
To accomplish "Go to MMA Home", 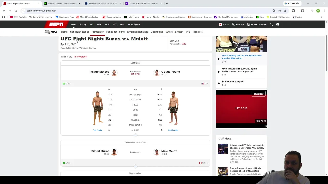I will click(x=64, y=32).
